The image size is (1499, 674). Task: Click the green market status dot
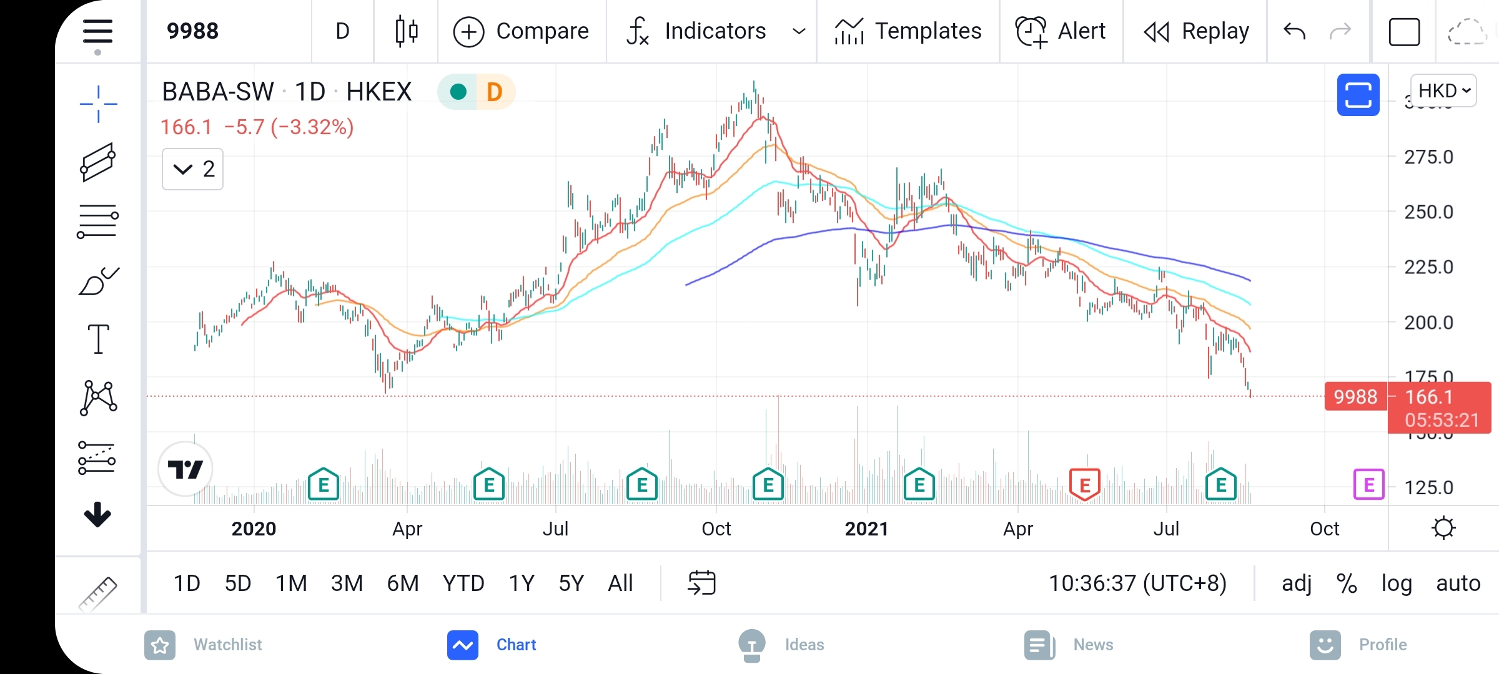458,92
